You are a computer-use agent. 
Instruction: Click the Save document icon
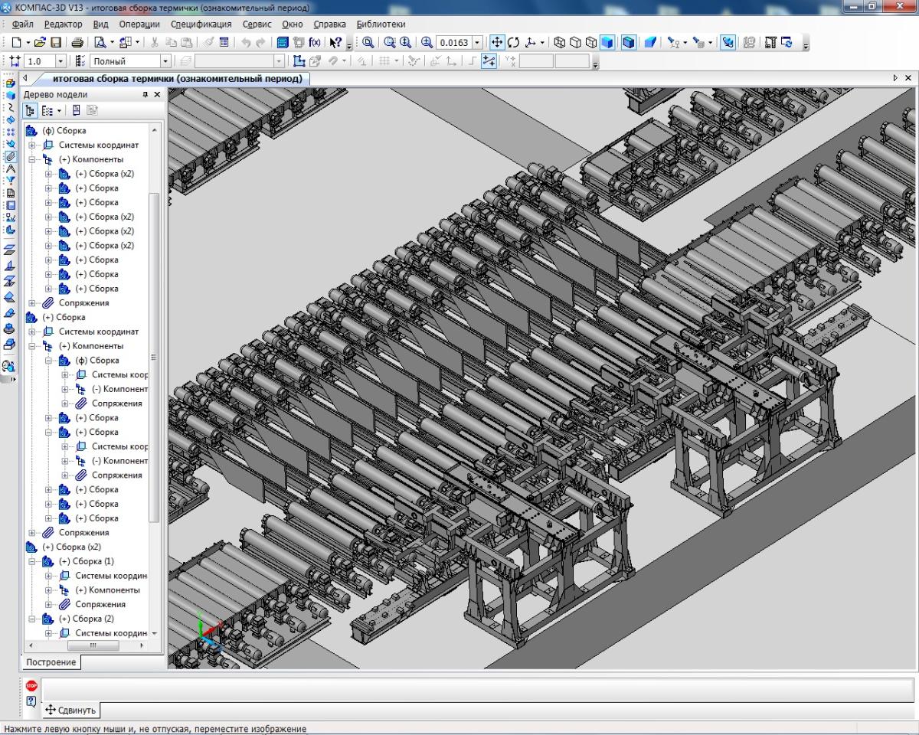[x=55, y=43]
